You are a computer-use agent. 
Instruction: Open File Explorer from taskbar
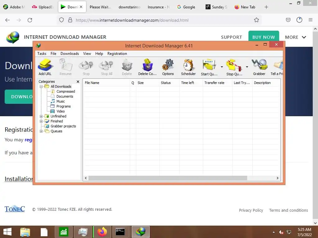click(25, 232)
